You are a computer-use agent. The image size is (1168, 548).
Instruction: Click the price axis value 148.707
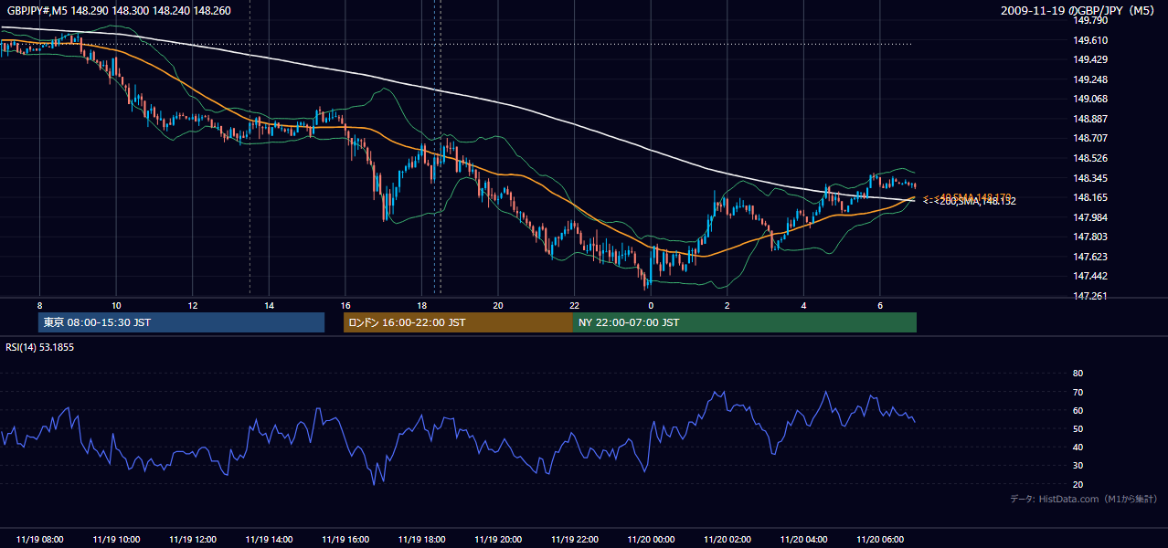click(x=1089, y=139)
